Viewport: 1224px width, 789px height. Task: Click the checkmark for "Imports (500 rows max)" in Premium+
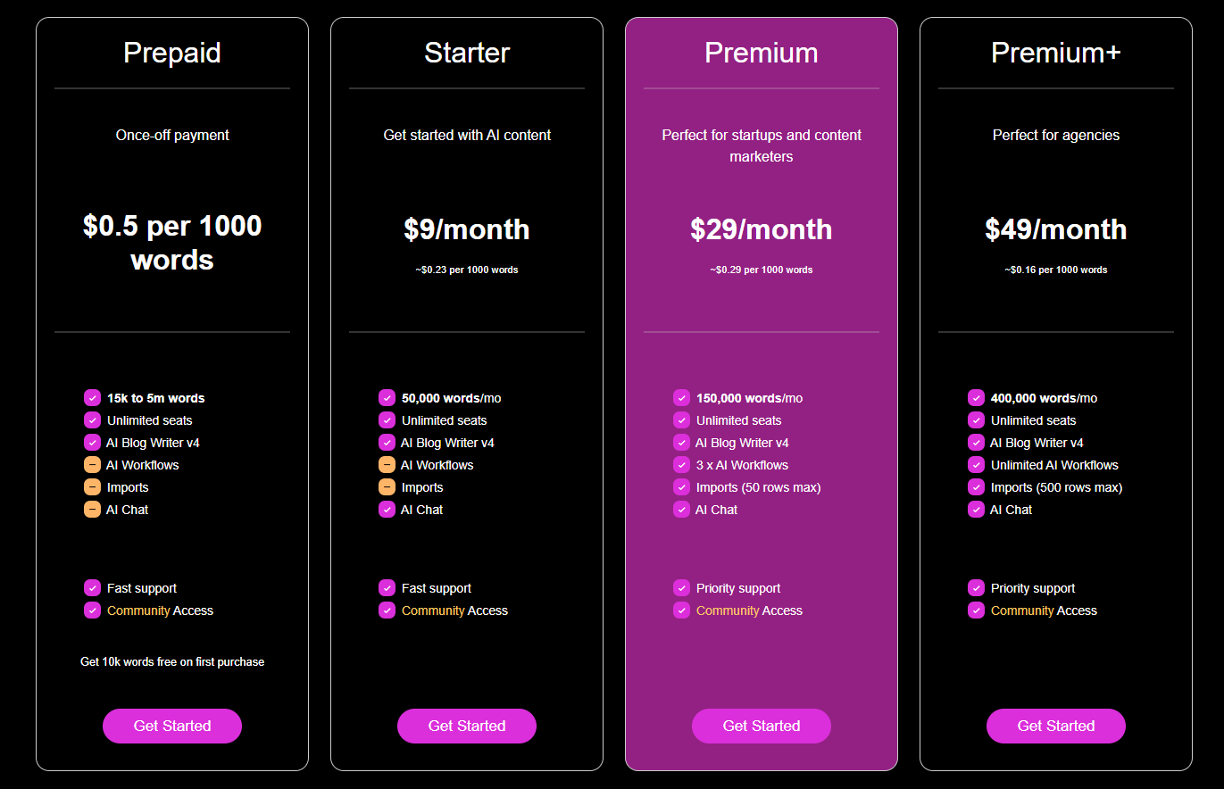tap(976, 487)
